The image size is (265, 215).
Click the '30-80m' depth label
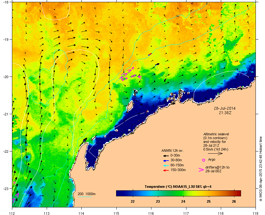pyautogui.click(x=176, y=160)
